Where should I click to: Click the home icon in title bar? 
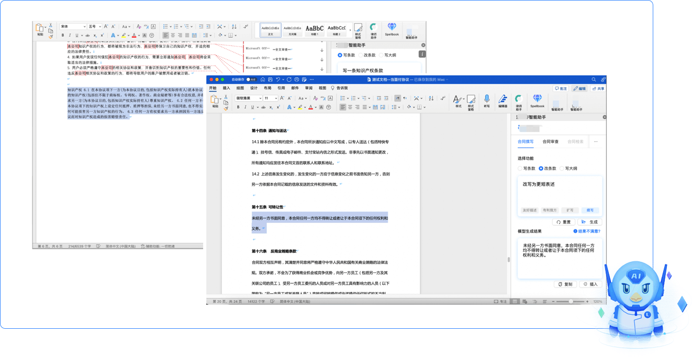pos(262,79)
